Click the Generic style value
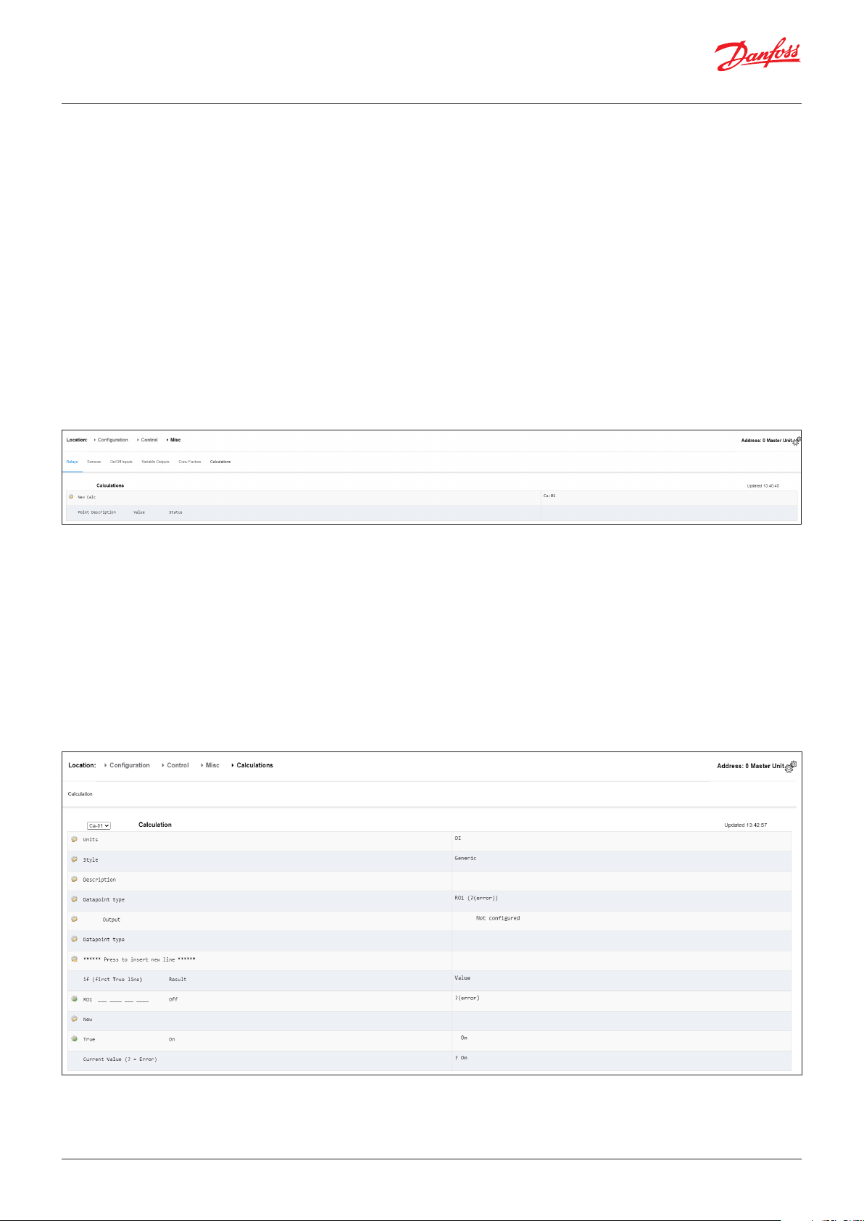Screen dimensions: 864x1221 click(465, 858)
